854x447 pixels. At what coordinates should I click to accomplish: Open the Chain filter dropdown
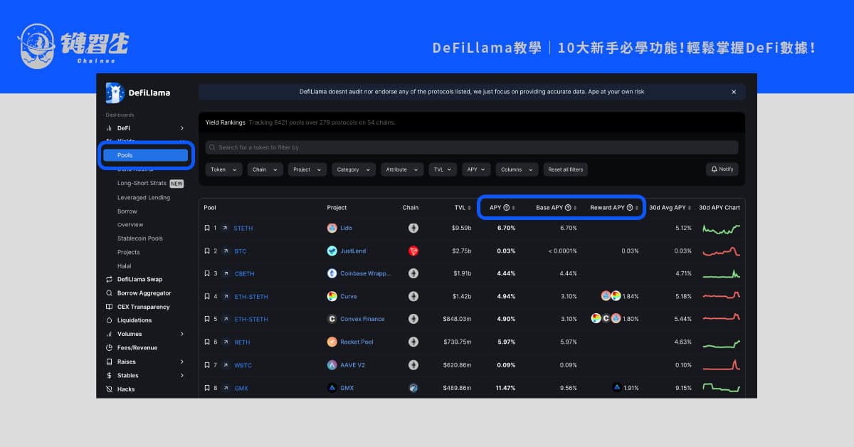pyautogui.click(x=265, y=169)
